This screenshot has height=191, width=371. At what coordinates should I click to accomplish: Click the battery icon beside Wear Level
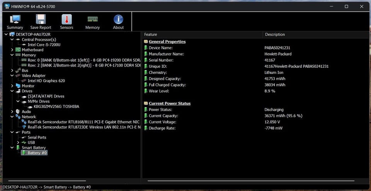[x=146, y=91]
